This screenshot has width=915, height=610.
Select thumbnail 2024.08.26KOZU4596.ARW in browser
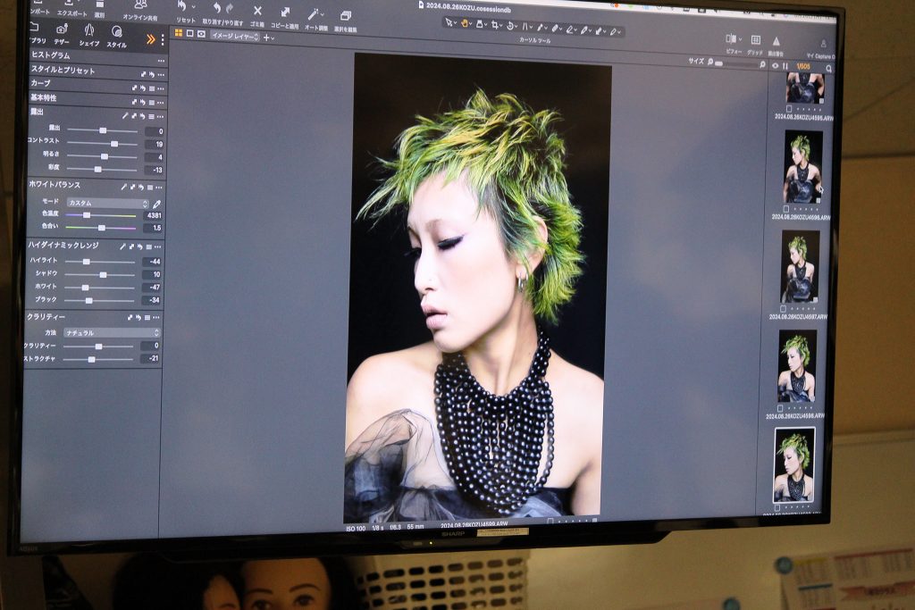point(803,167)
